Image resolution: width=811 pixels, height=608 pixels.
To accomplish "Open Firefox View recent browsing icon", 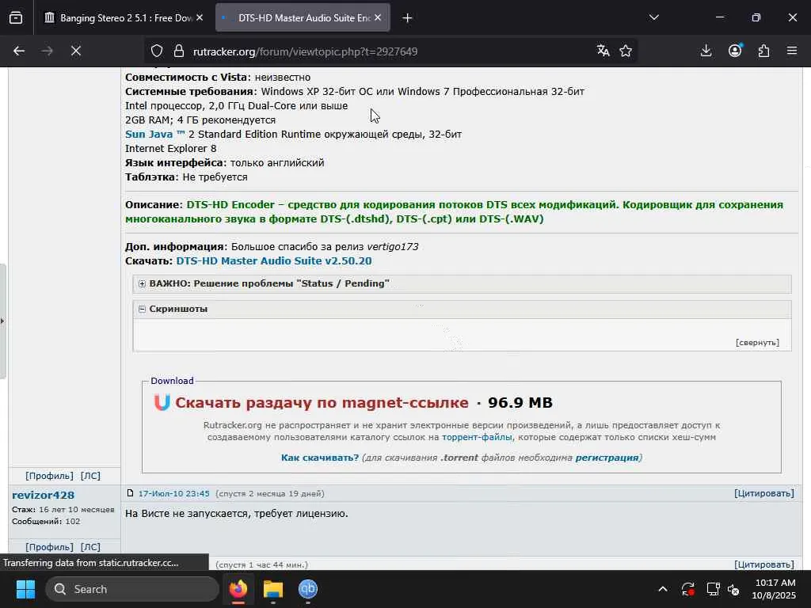I will click(16, 18).
